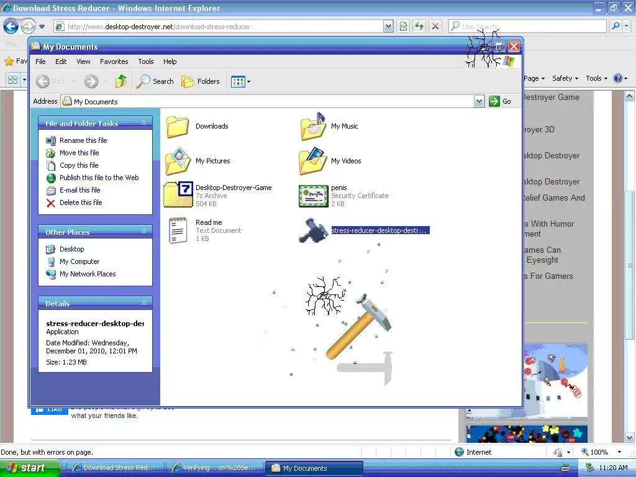Click the My Documents taskbar button
This screenshot has height=477, width=636.
314,468
